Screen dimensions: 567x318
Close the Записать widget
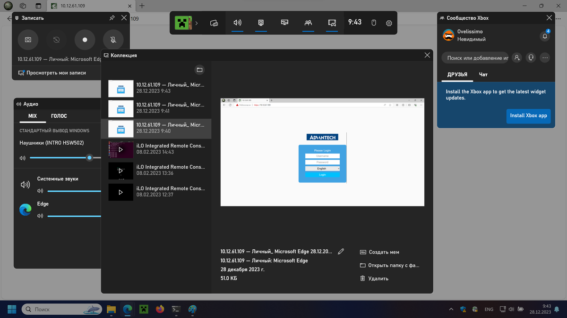pos(124,18)
